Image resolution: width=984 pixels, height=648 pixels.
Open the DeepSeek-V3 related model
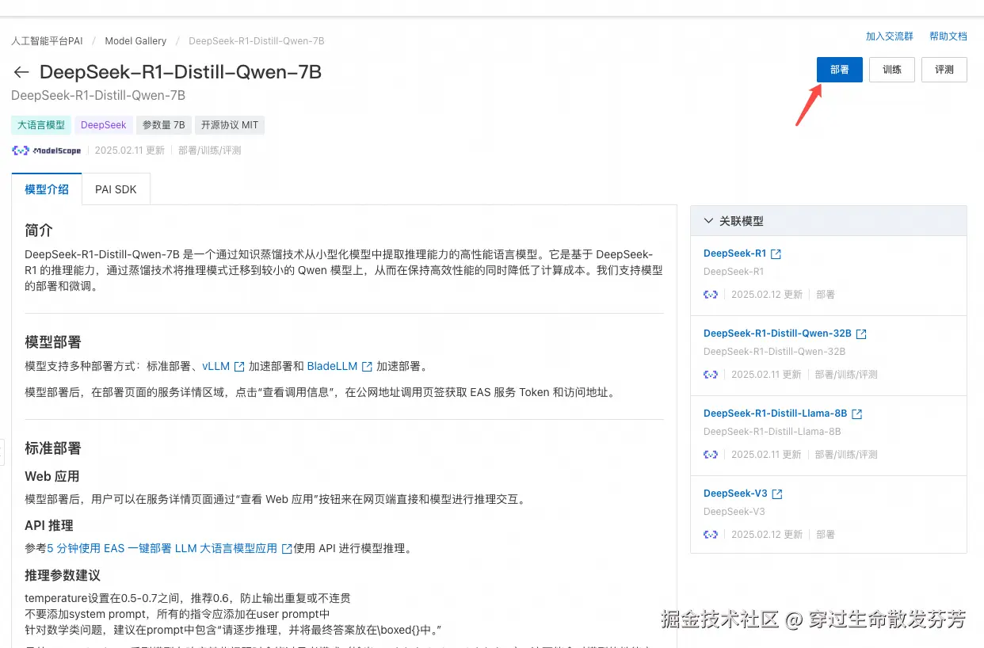[735, 494]
